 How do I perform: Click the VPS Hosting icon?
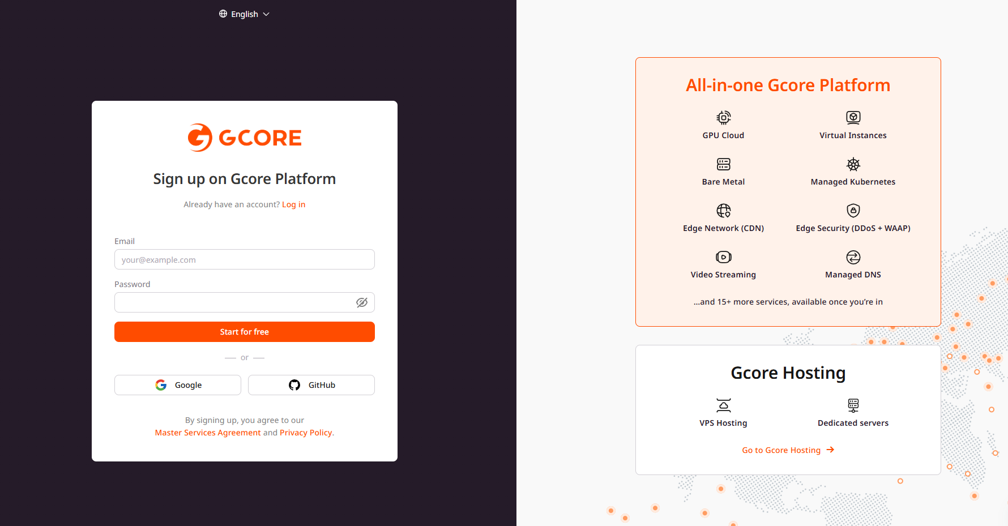pyautogui.click(x=724, y=405)
